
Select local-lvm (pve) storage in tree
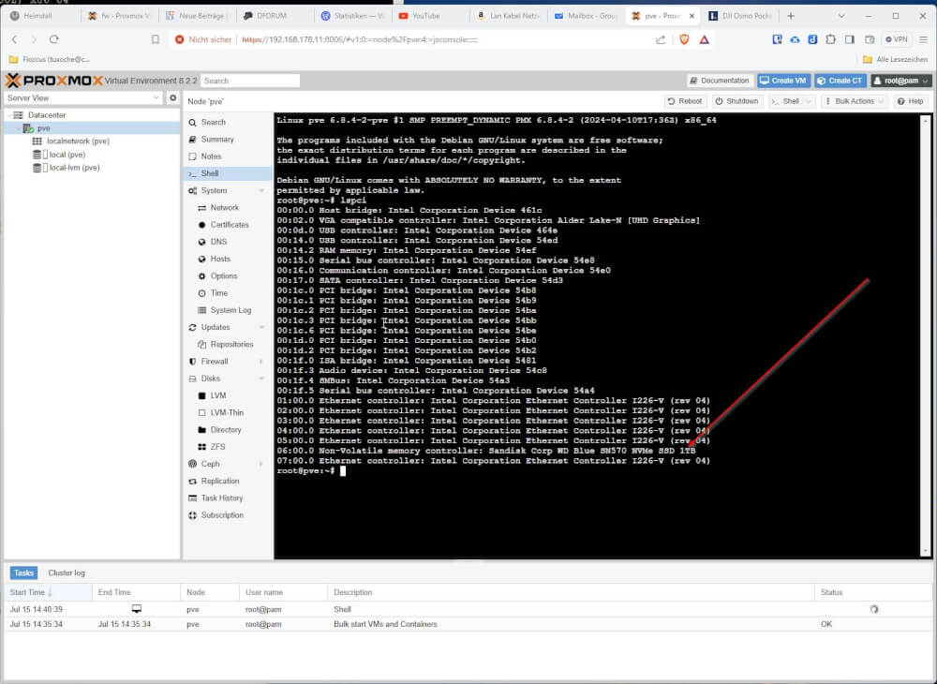74,168
